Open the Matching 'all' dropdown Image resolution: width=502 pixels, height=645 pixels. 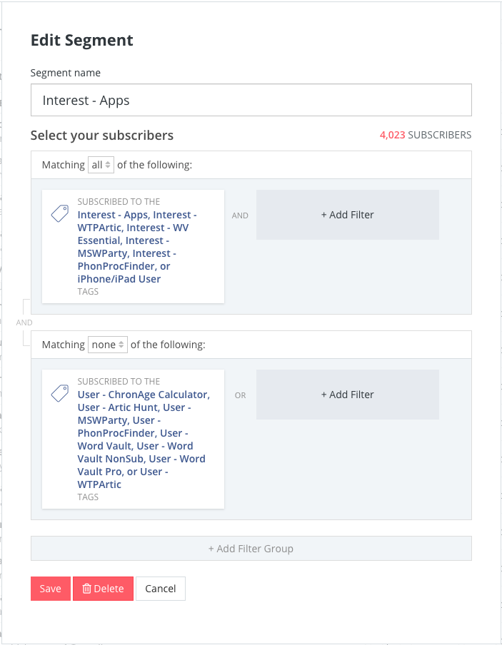coord(101,165)
